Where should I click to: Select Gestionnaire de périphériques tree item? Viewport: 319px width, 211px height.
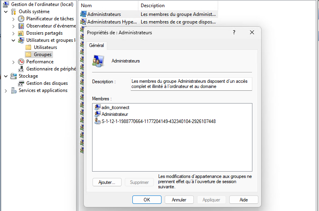pyautogui.click(x=51, y=69)
